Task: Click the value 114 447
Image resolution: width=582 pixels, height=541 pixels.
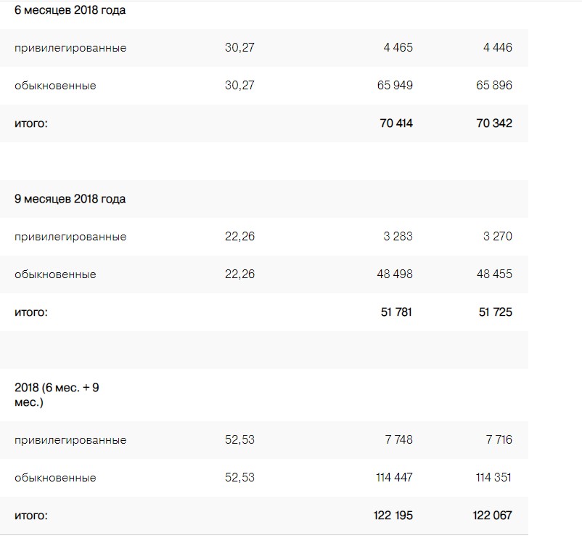Action: pos(394,477)
